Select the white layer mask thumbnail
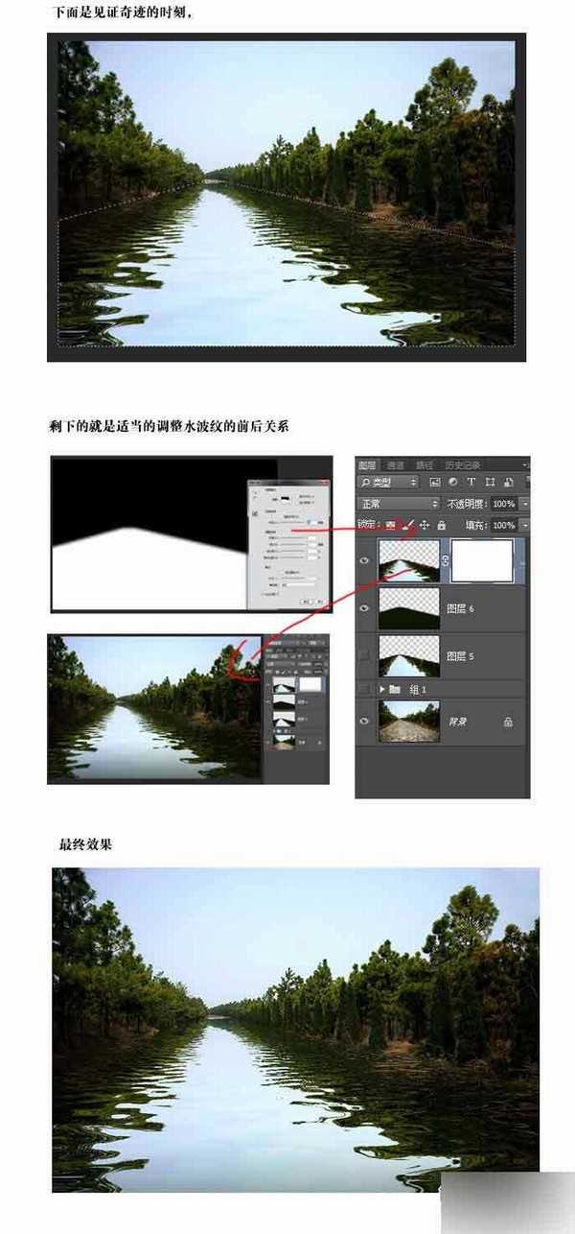Image resolution: width=575 pixels, height=1234 pixels. pos(482,560)
